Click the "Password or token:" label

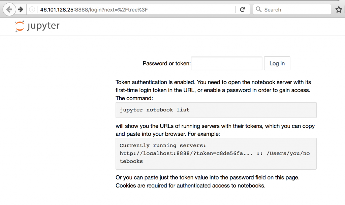tap(166, 63)
